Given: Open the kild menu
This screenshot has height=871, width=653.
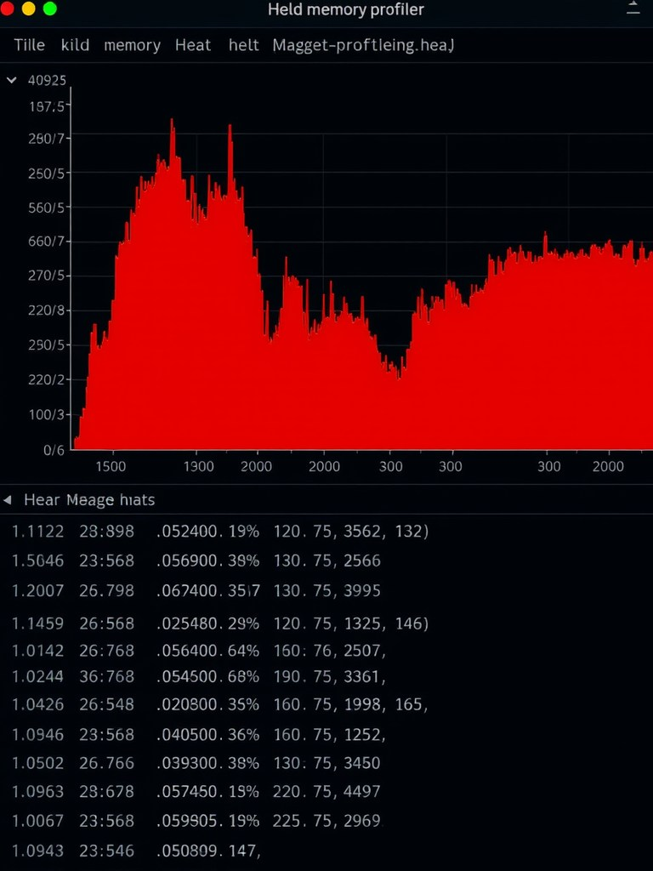Looking at the screenshot, I should click(75, 44).
